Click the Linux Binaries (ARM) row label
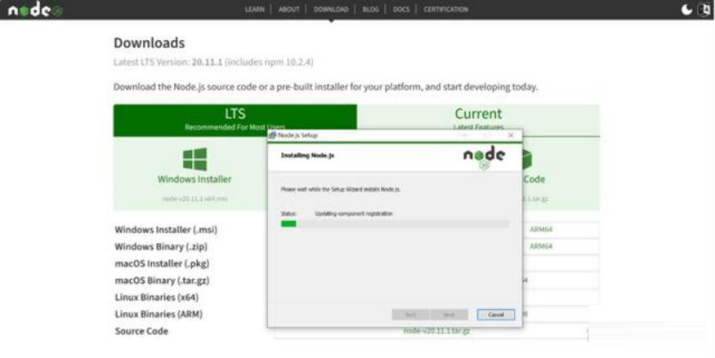 point(158,314)
